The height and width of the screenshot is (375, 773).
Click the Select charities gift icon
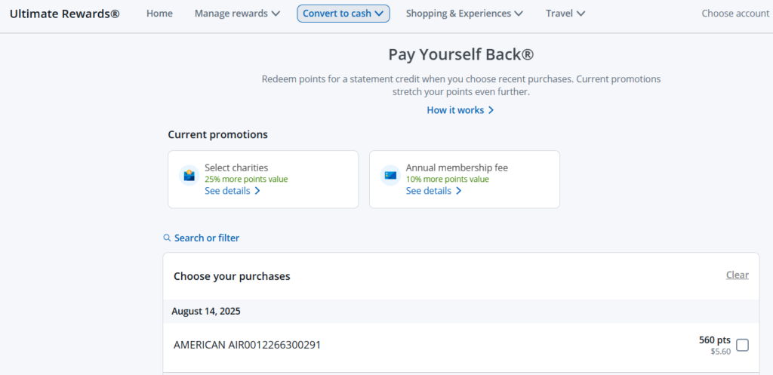189,175
